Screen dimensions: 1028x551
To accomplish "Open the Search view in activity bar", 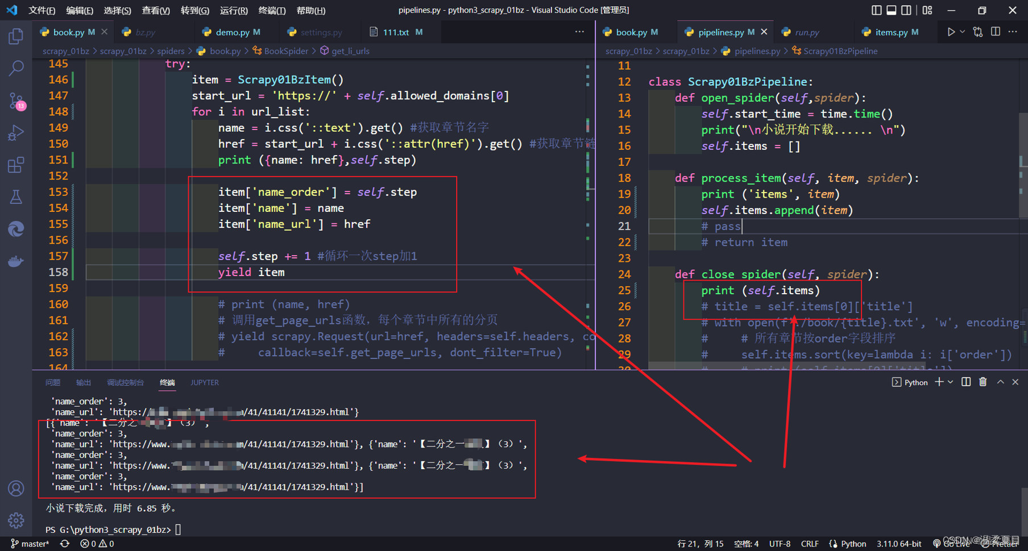I will click(x=16, y=69).
